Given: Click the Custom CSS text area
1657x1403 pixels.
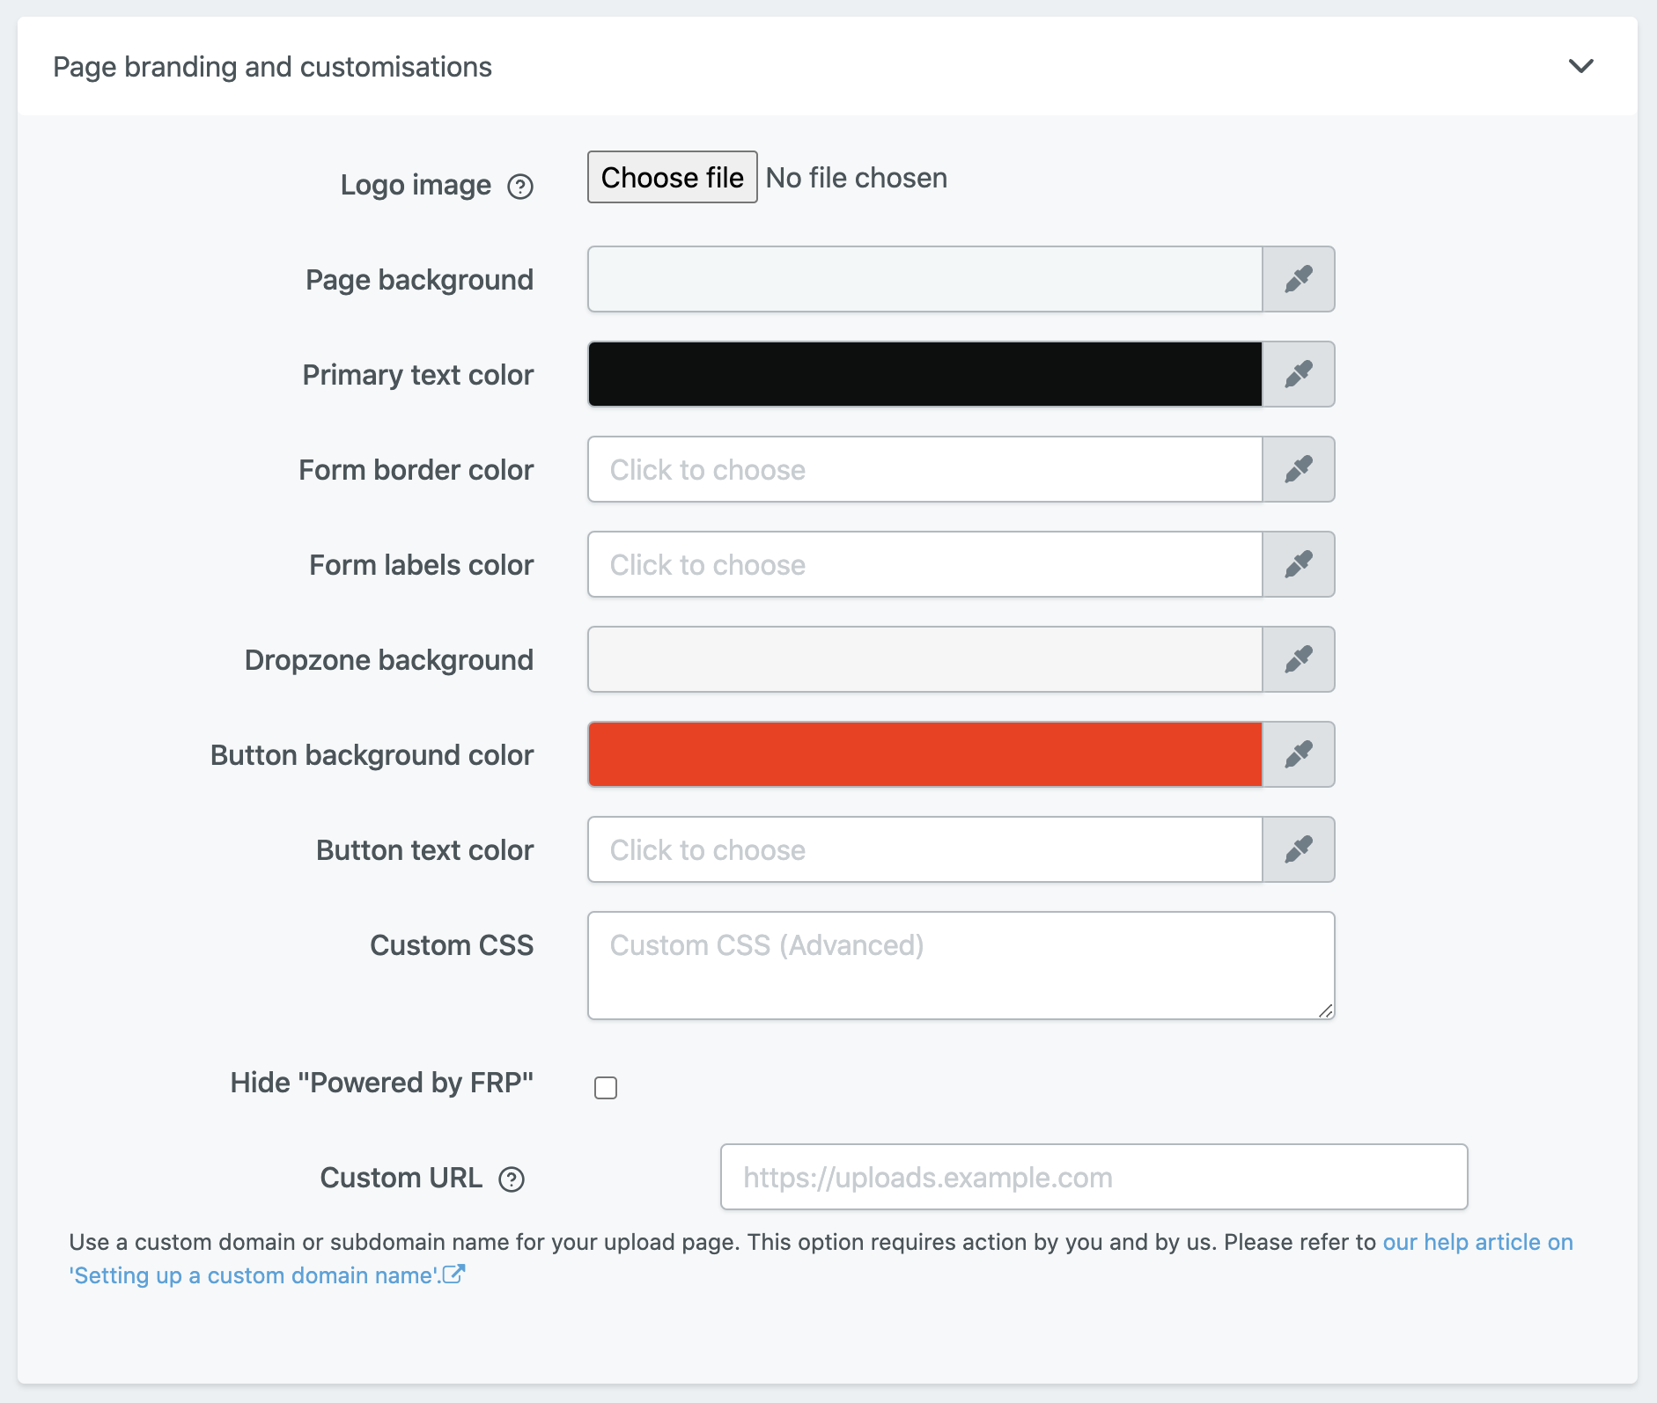Looking at the screenshot, I should (x=960, y=965).
